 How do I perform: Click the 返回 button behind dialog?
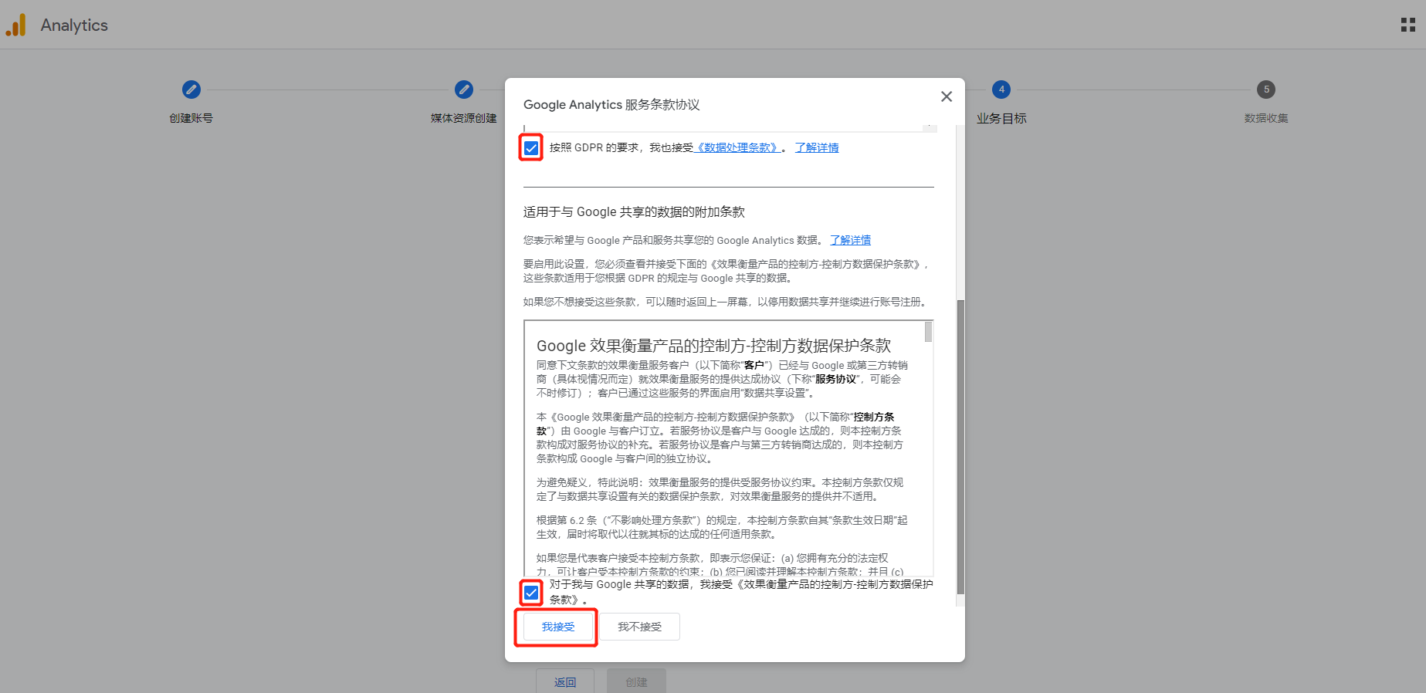click(565, 681)
